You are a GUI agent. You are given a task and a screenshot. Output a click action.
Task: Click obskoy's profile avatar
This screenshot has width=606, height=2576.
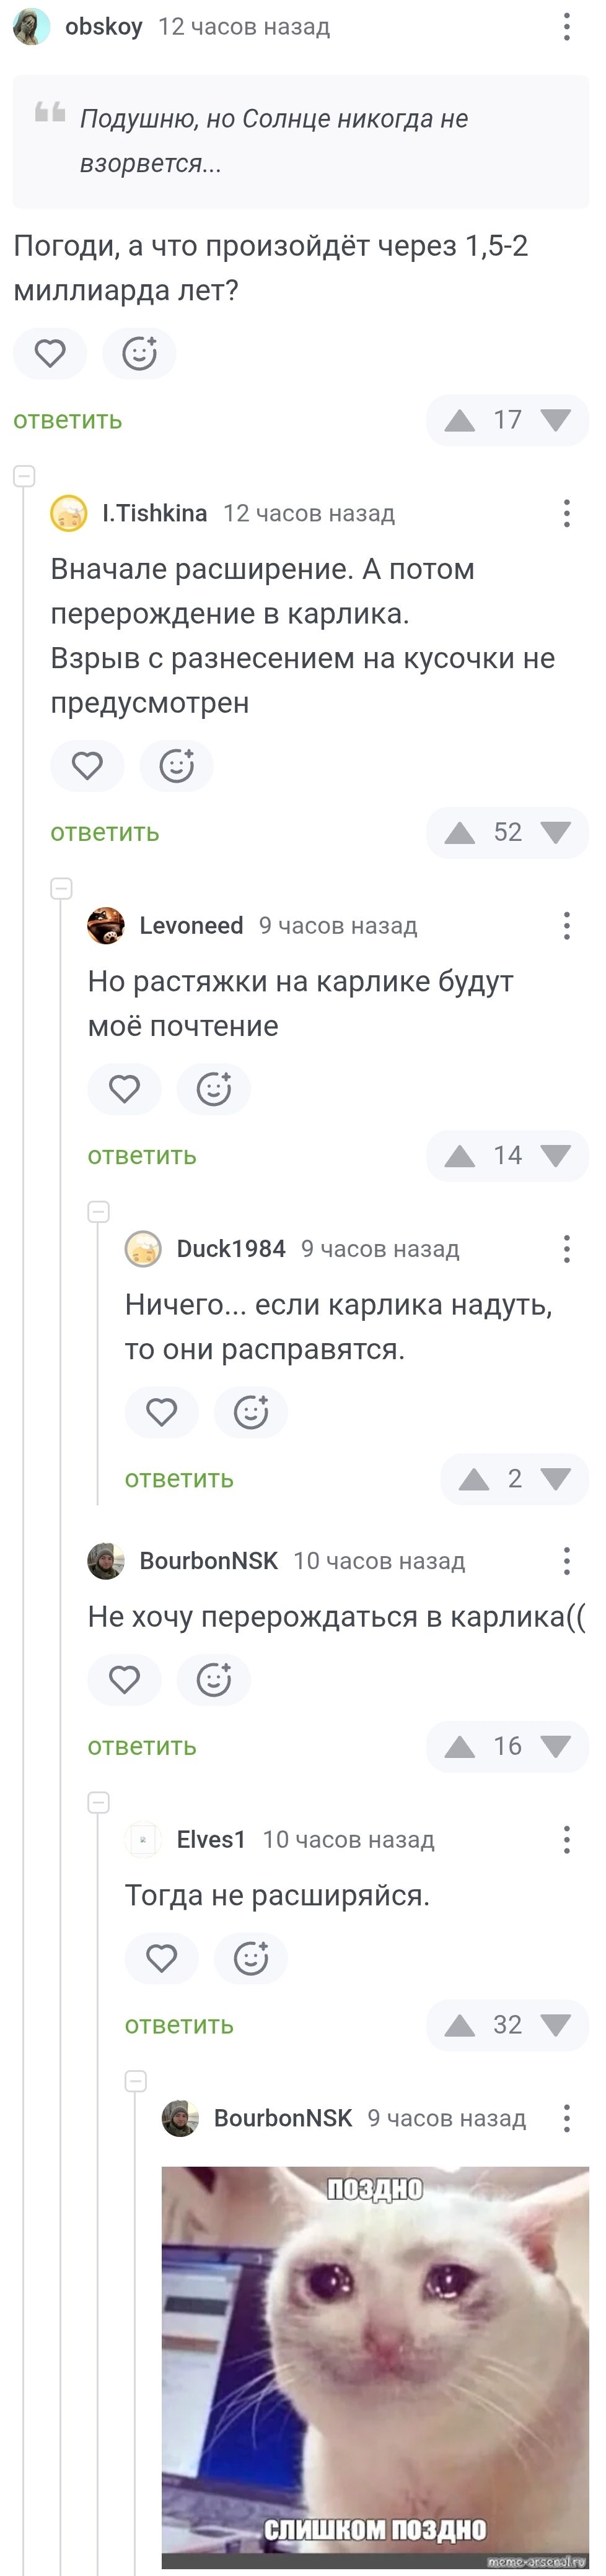click(x=32, y=27)
